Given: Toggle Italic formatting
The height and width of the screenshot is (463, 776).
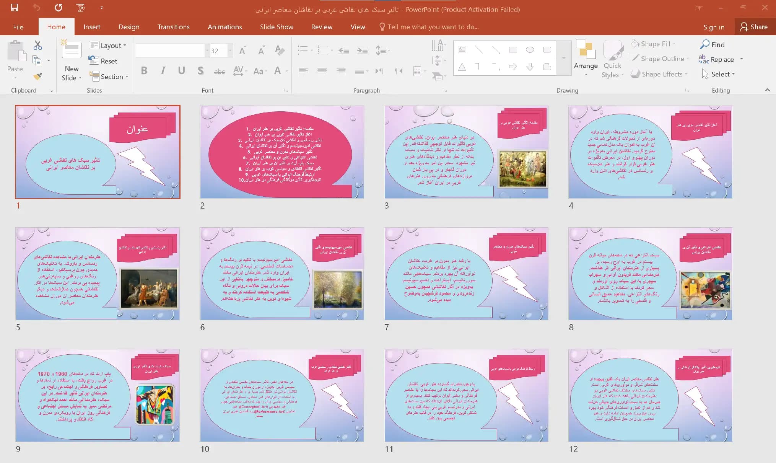Looking at the screenshot, I should pyautogui.click(x=163, y=70).
